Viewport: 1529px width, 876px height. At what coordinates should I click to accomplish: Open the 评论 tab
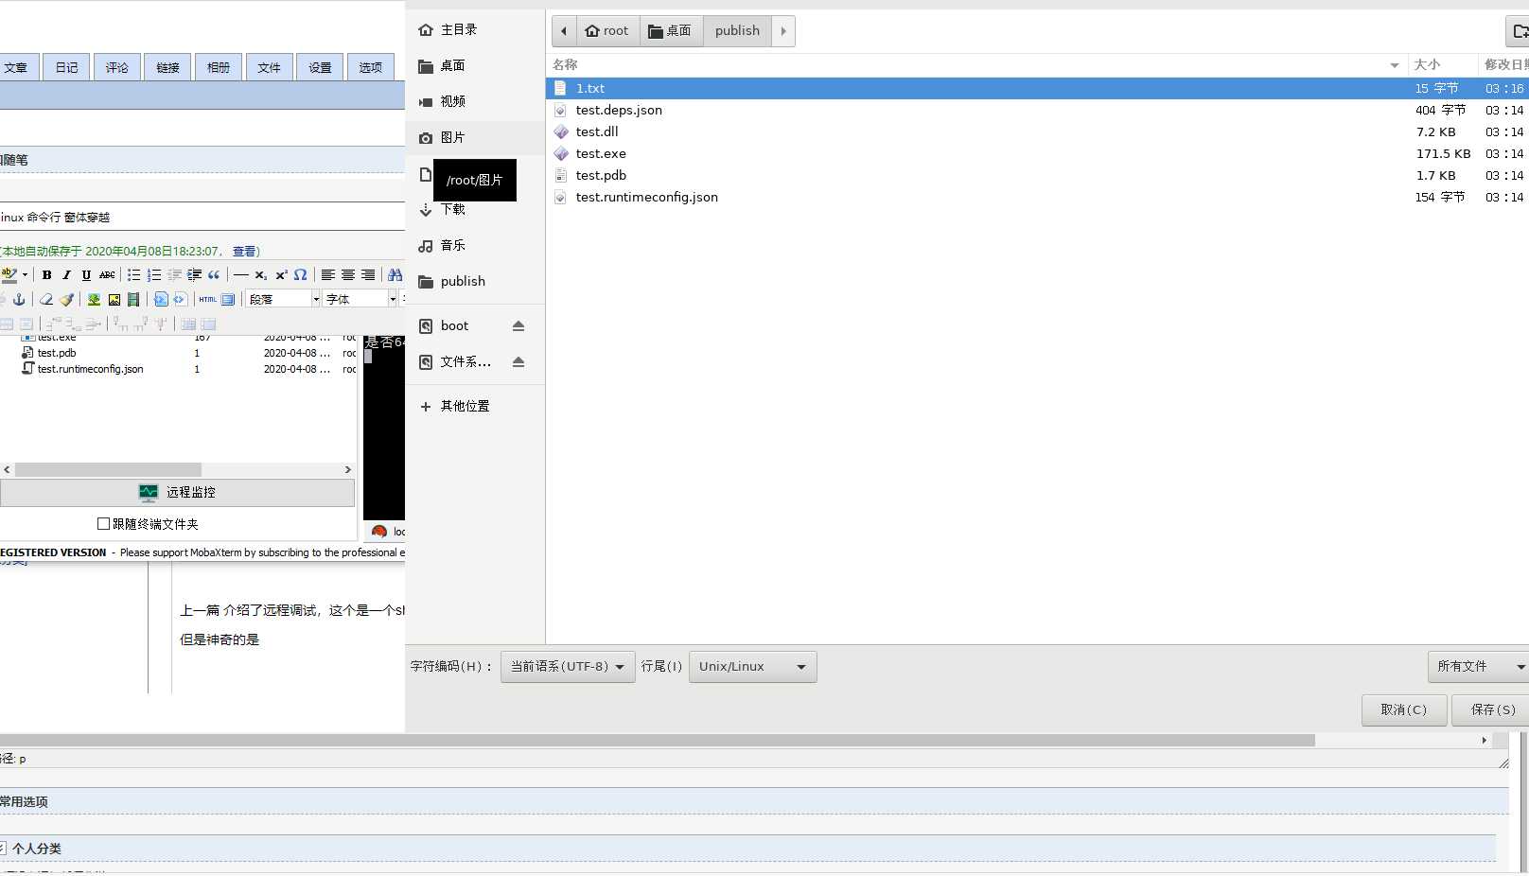pos(117,67)
